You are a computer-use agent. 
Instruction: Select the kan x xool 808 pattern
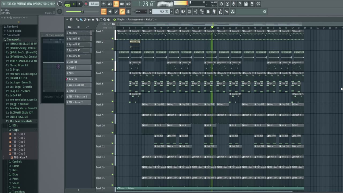(79, 85)
